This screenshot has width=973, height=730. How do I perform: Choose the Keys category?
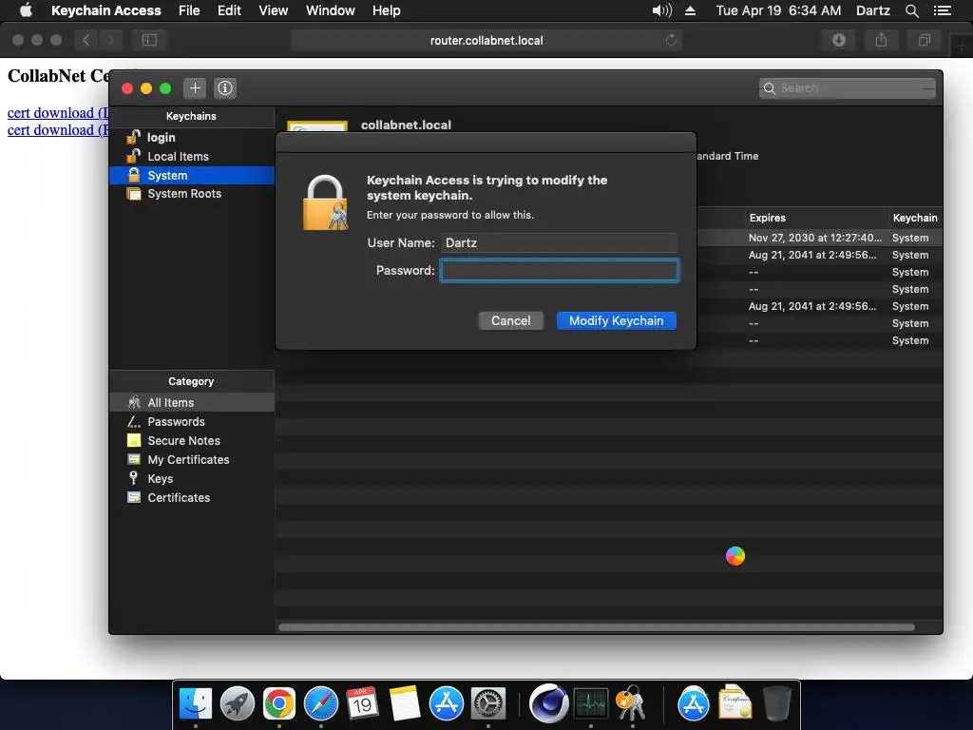pos(160,479)
